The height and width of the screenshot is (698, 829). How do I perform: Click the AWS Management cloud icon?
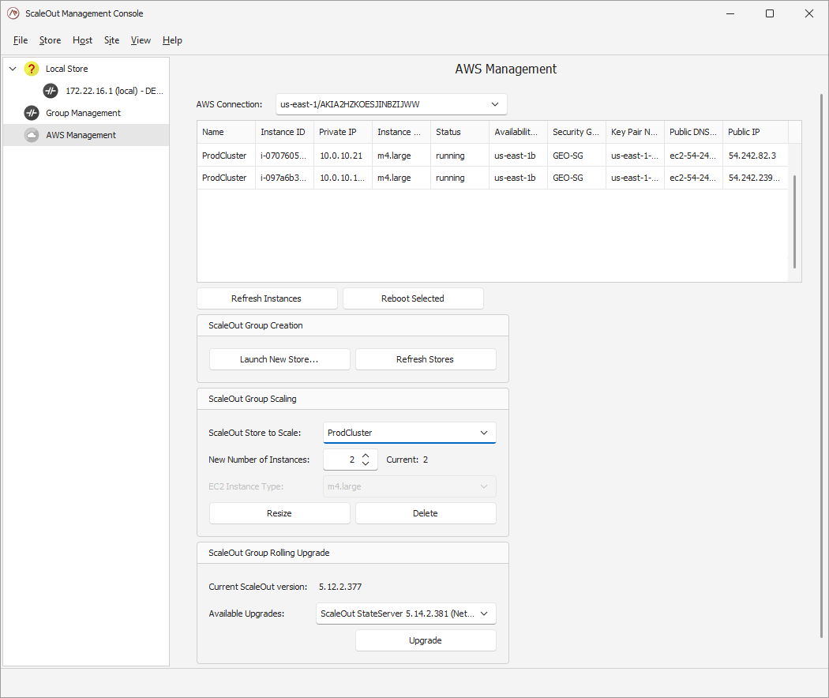(x=32, y=135)
